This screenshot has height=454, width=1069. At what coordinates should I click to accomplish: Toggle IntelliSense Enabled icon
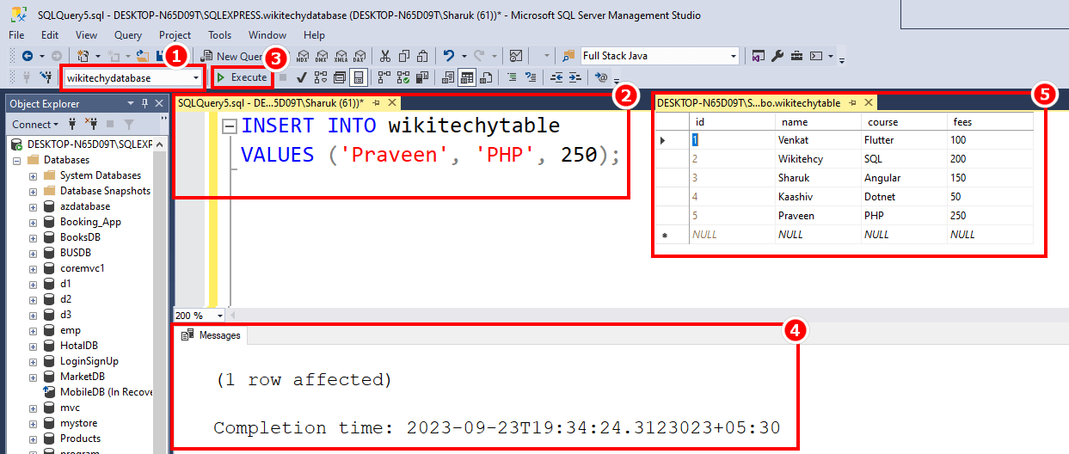[359, 77]
